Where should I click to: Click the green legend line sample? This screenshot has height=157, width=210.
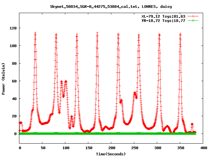[x=193, y=21]
